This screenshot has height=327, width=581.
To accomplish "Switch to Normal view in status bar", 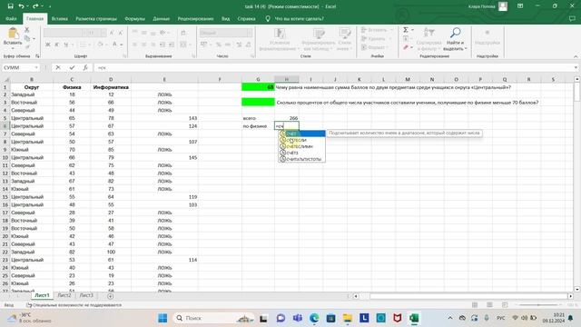I will point(475,305).
